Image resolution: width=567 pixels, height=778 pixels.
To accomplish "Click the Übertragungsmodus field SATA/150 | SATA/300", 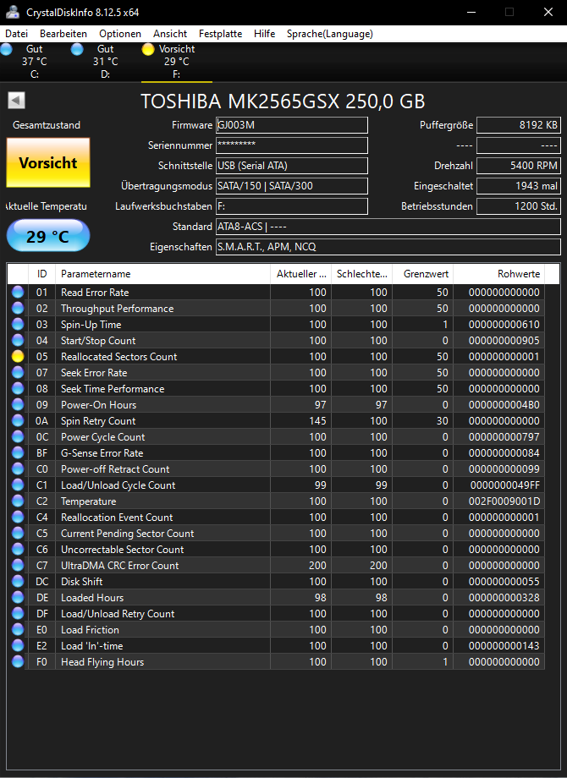I will [292, 186].
